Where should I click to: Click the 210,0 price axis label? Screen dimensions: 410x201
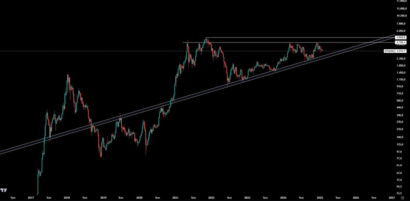[x=400, y=129]
